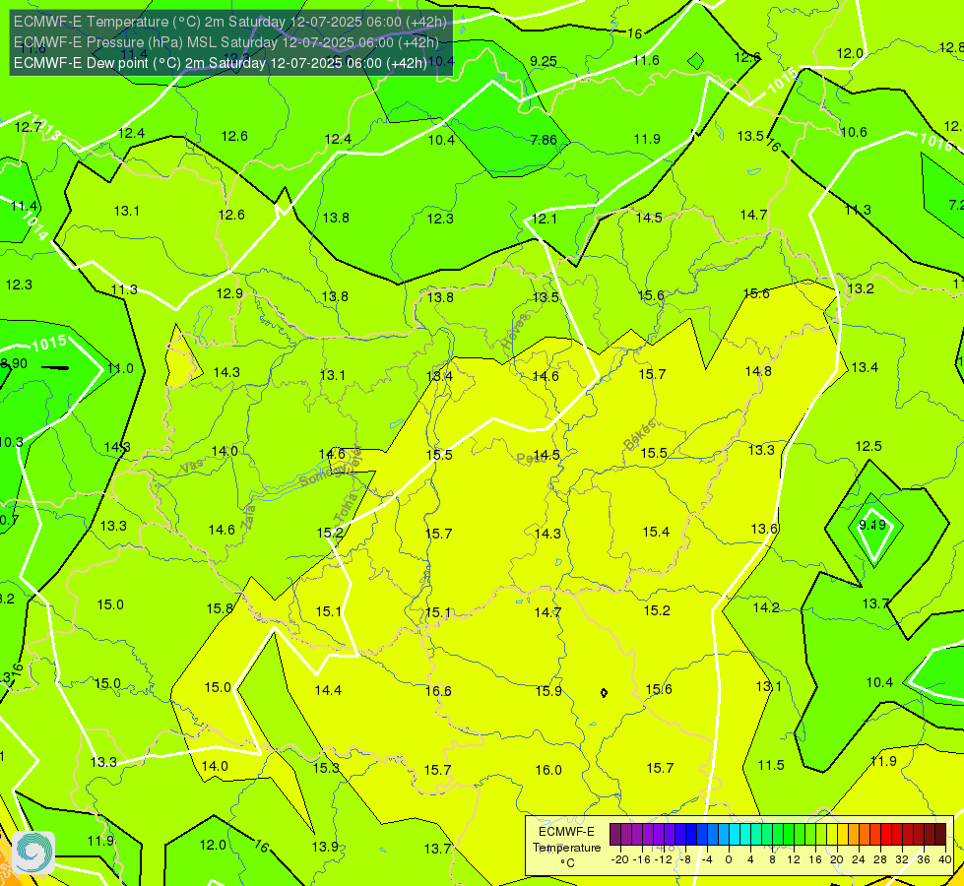Screen dimensions: 964x886
Task: Click the tiny contour marker near 15.6
Action: coord(604,693)
